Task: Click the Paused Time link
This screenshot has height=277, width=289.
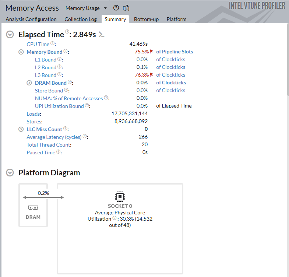Action: (x=41, y=153)
